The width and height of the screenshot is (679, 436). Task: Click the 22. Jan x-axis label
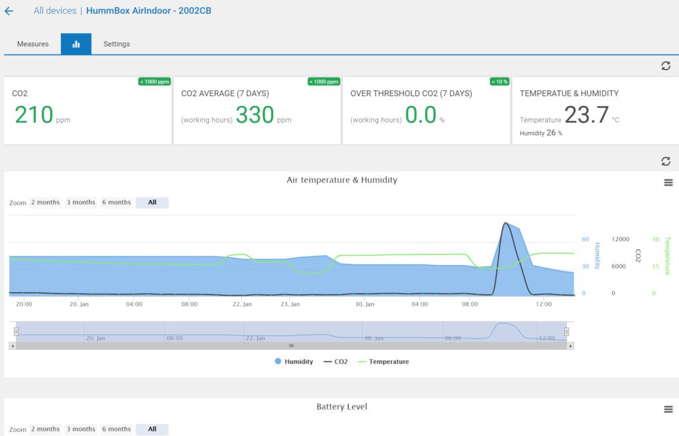click(x=242, y=304)
